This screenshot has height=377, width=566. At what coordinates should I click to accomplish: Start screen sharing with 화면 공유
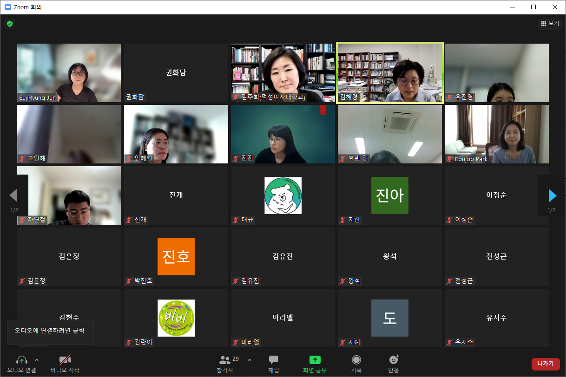click(315, 364)
